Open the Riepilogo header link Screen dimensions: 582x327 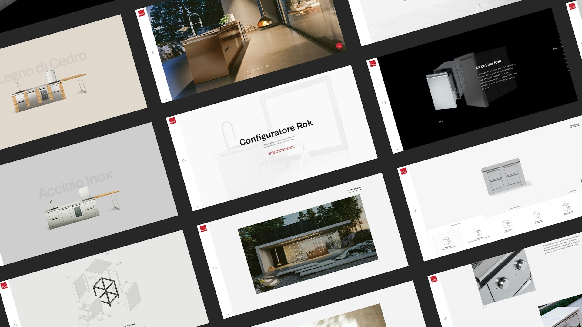pyautogui.click(x=574, y=125)
